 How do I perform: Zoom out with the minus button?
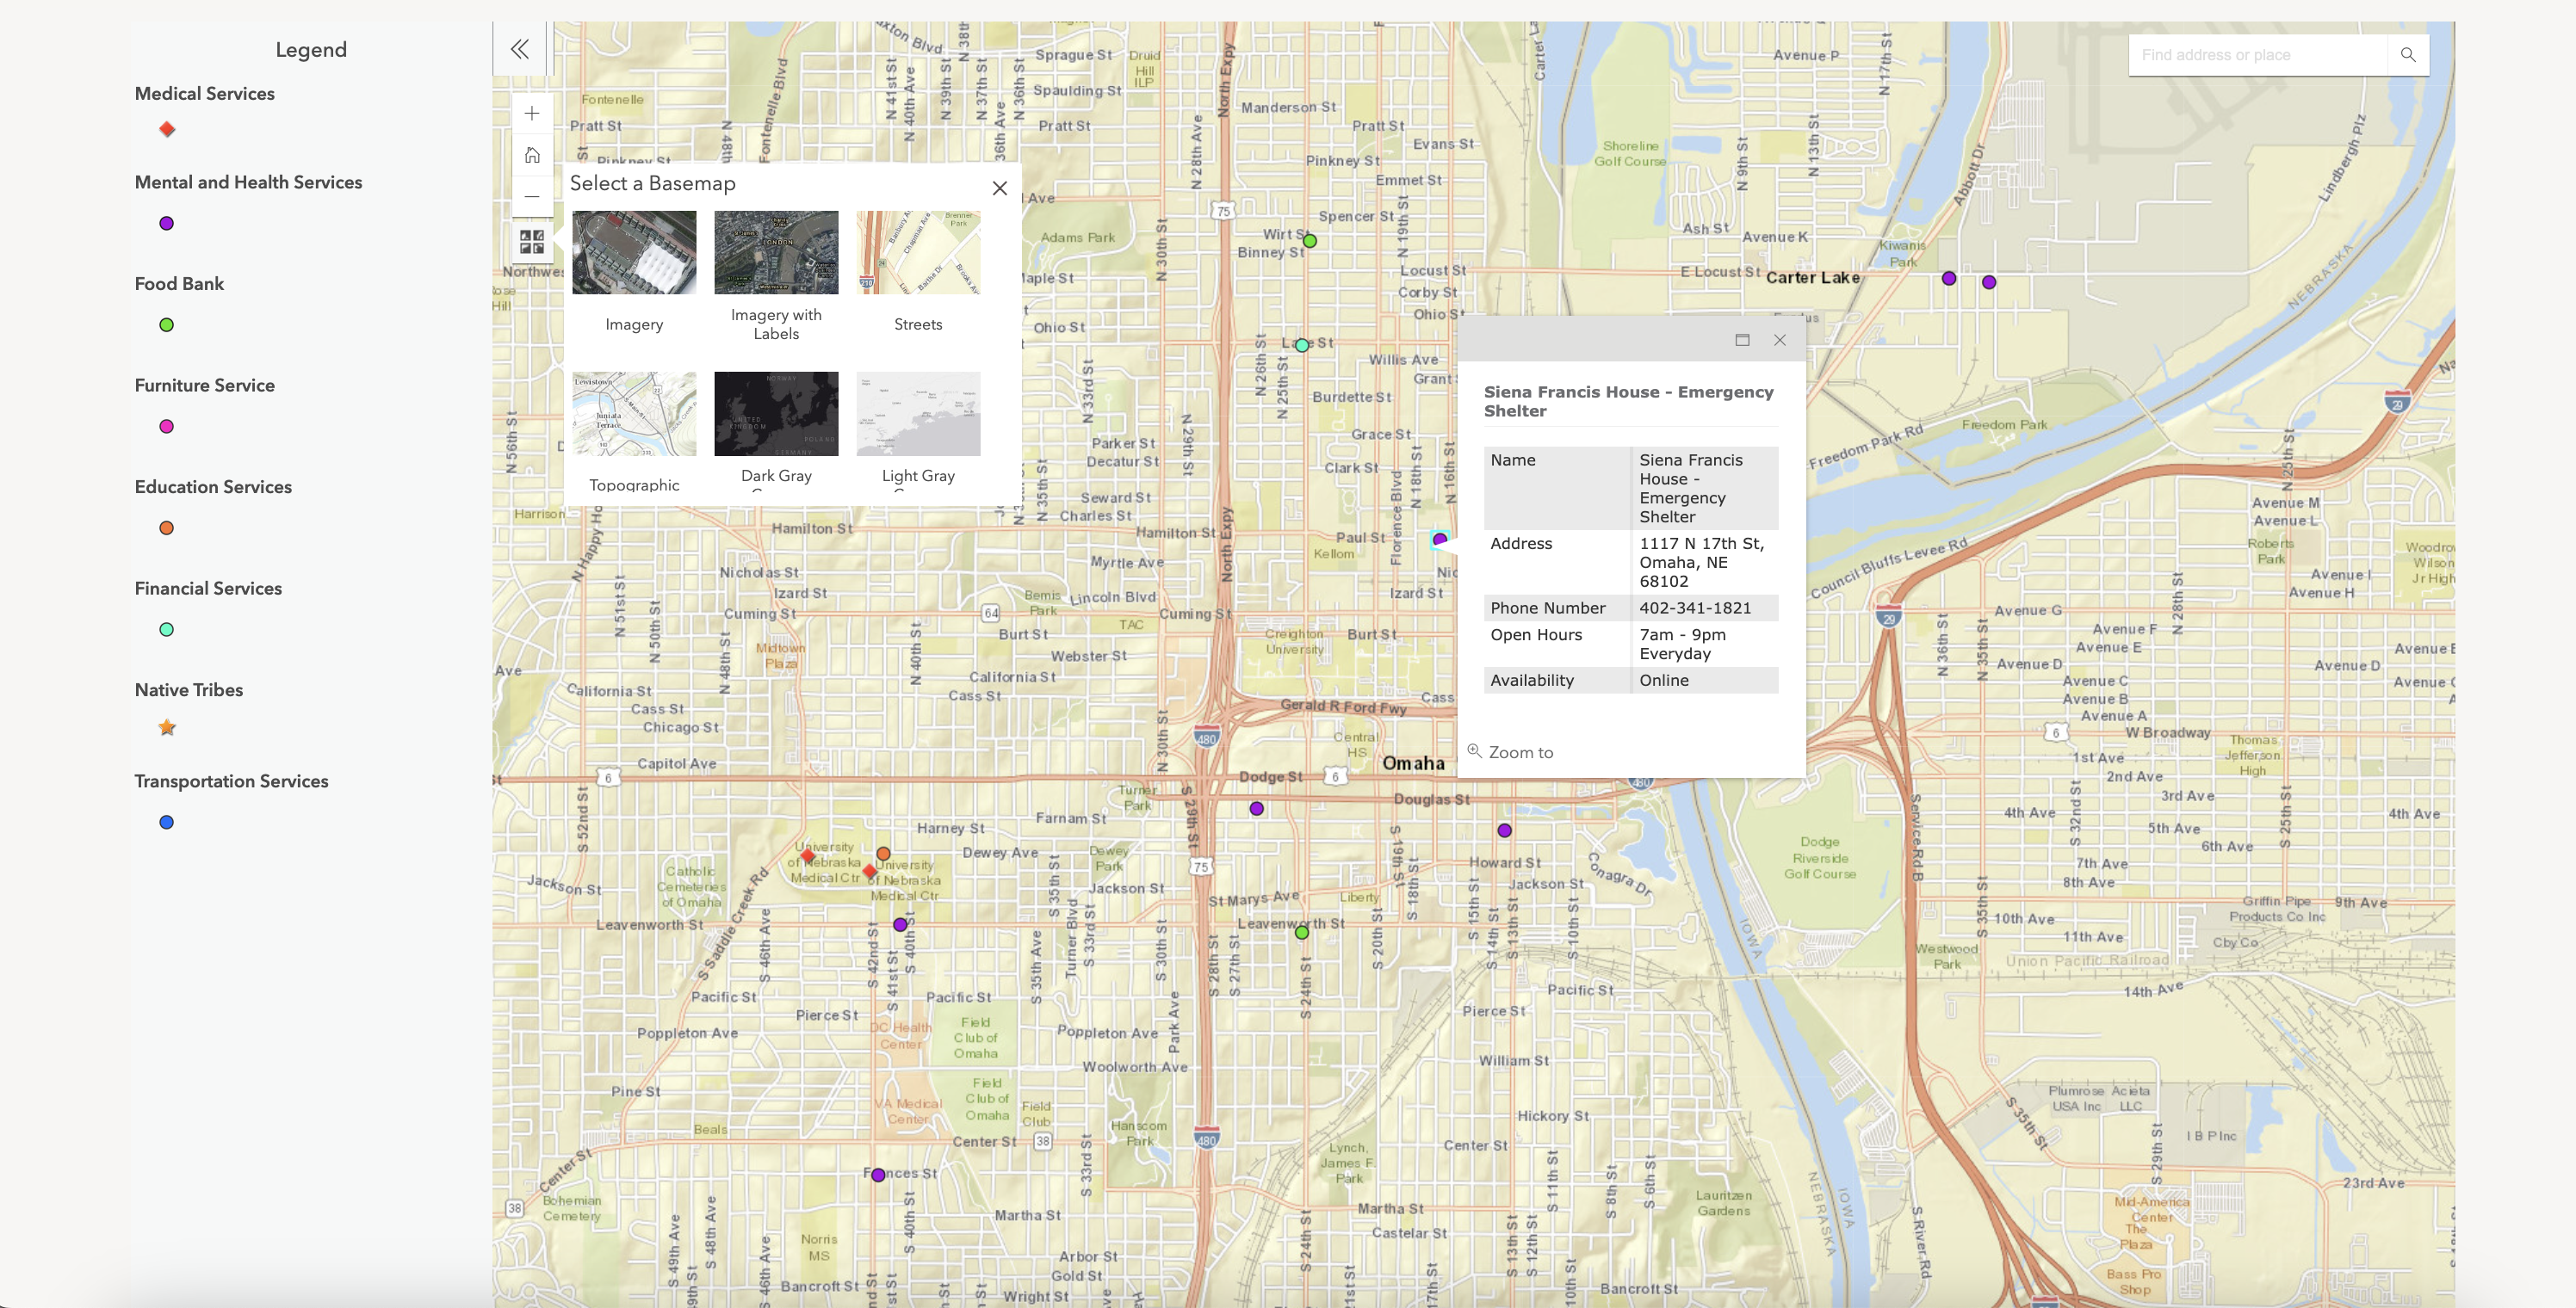532,197
